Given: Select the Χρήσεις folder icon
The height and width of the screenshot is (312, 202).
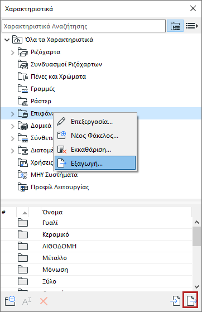Looking at the screenshot, I should 23,162.
